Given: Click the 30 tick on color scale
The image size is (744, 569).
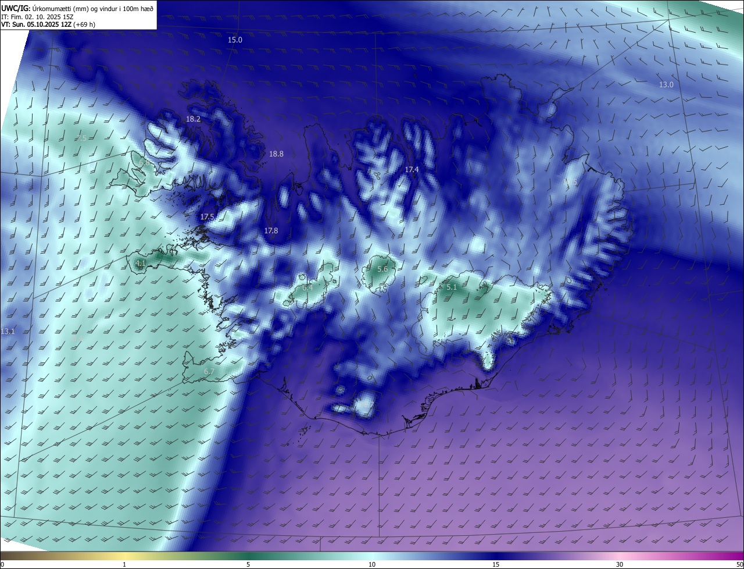Looking at the screenshot, I should (x=620, y=564).
